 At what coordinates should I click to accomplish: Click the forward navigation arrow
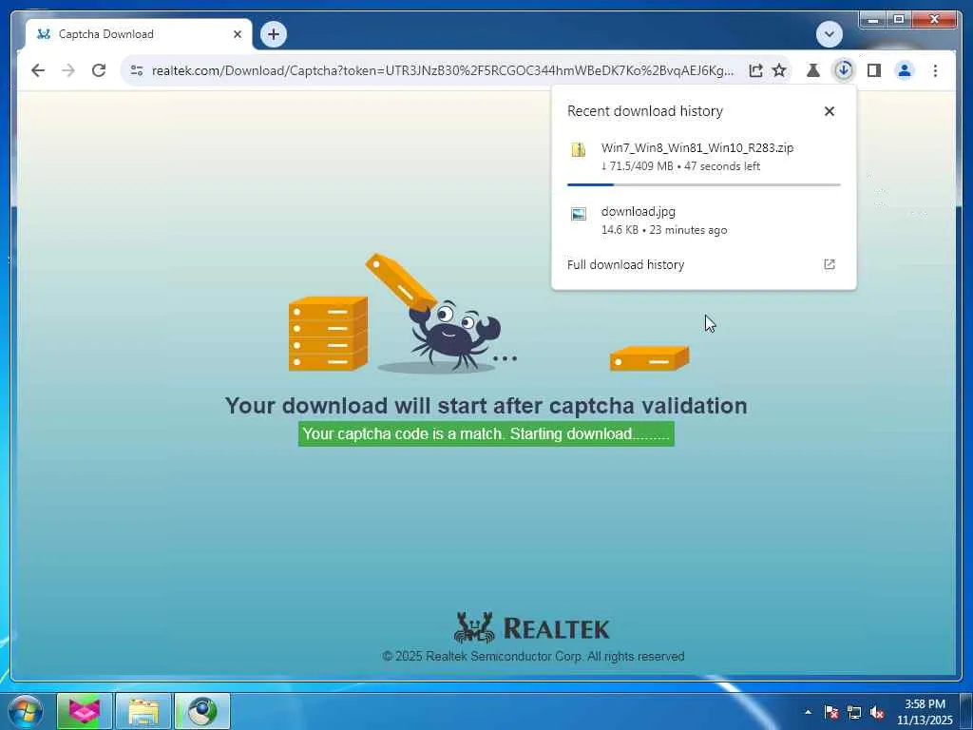(x=68, y=70)
